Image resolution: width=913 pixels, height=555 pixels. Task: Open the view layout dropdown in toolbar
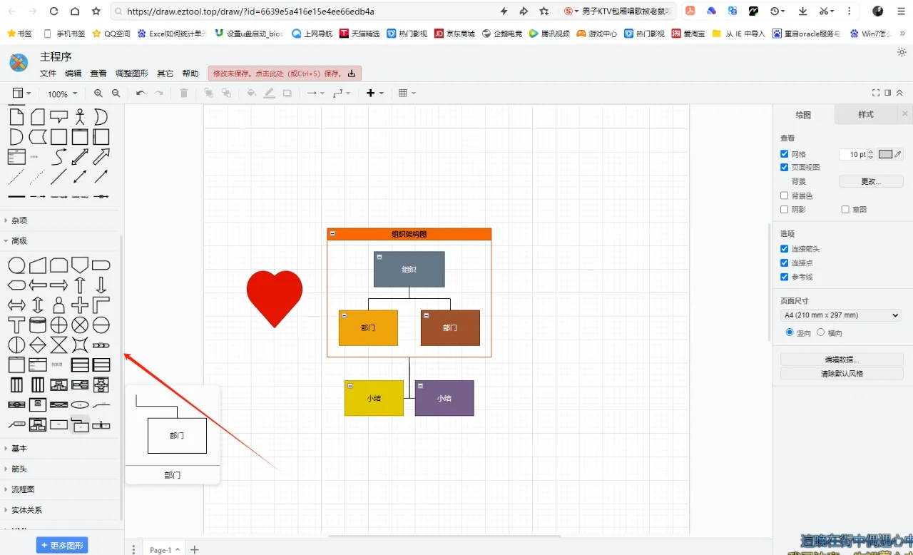click(22, 93)
